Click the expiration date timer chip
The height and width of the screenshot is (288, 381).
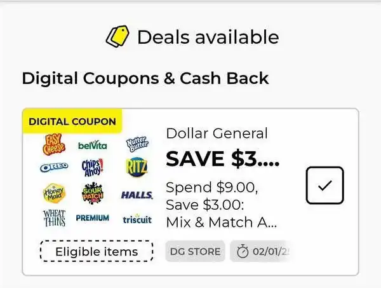(261, 252)
